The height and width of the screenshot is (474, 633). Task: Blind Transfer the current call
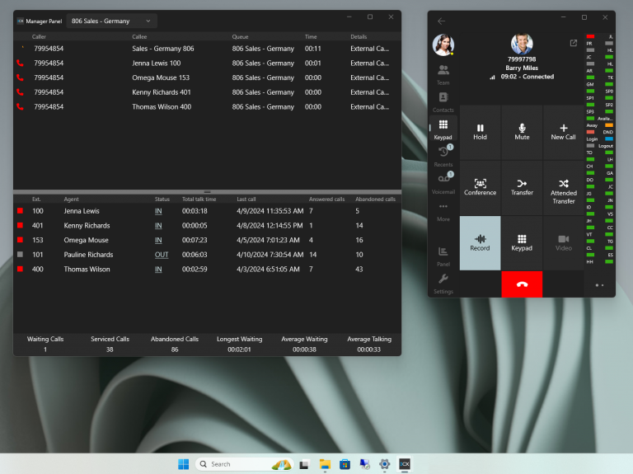[522, 188]
